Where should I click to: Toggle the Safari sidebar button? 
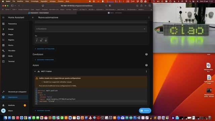12,6
